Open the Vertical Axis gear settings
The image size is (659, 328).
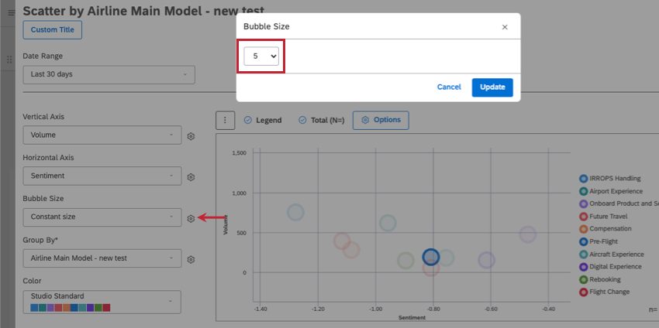191,136
